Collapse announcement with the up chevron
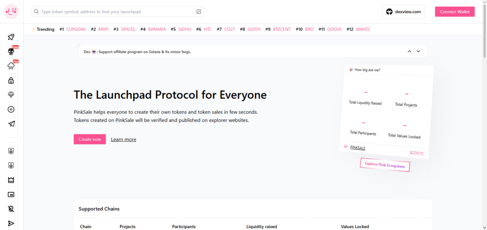 pyautogui.click(x=409, y=51)
